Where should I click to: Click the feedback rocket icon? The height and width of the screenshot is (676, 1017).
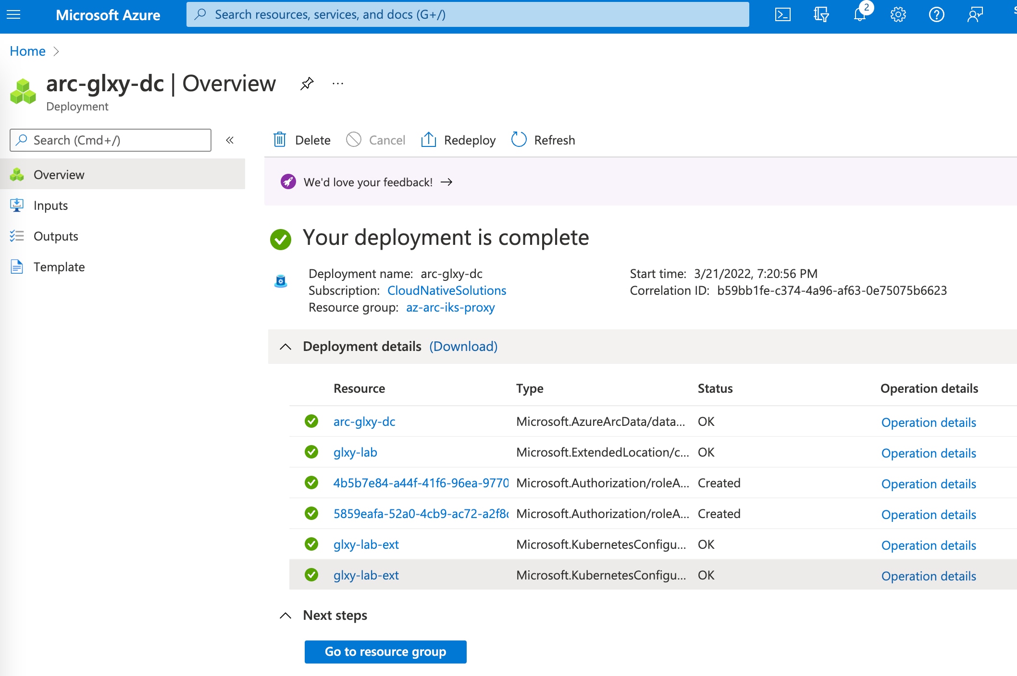coord(288,182)
